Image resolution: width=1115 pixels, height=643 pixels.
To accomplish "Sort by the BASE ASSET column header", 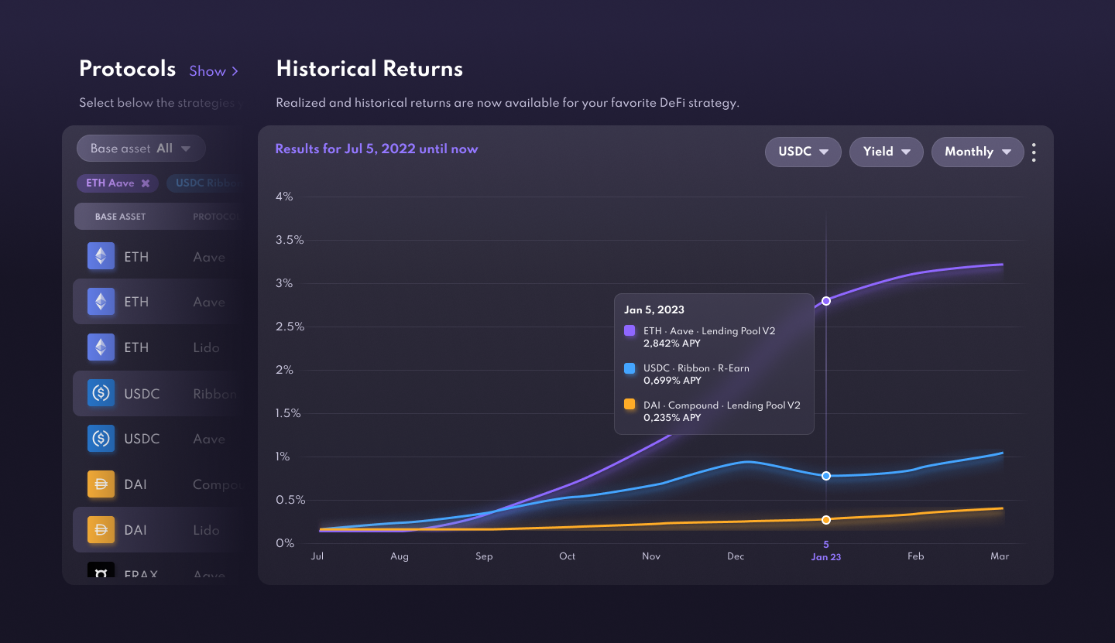I will click(120, 217).
